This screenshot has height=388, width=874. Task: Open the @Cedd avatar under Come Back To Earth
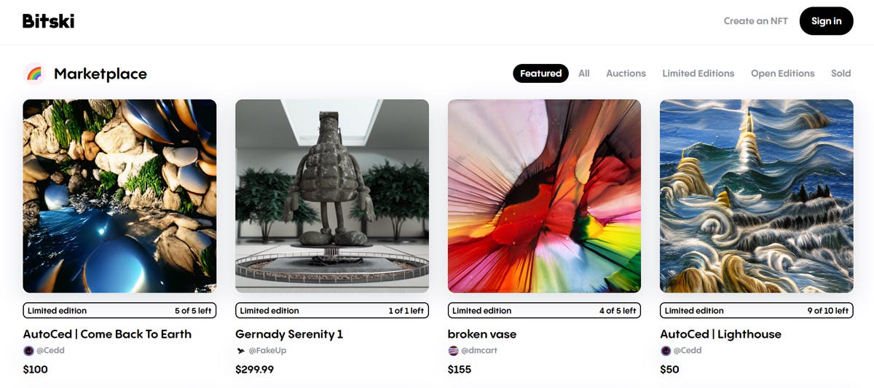click(x=28, y=351)
